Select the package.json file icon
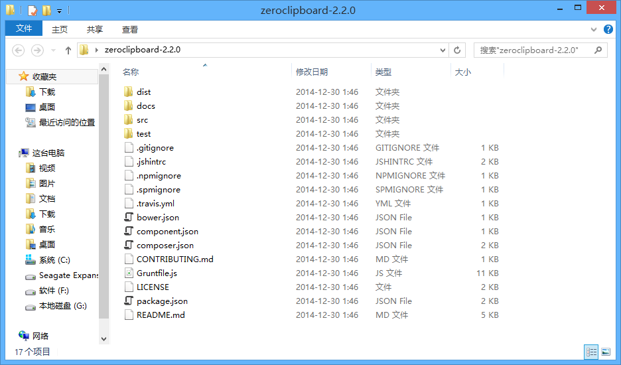Viewport: 621px width, 365px height. coord(129,301)
